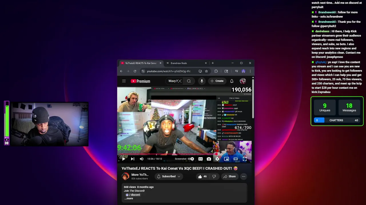Mute the video volume

point(142,159)
